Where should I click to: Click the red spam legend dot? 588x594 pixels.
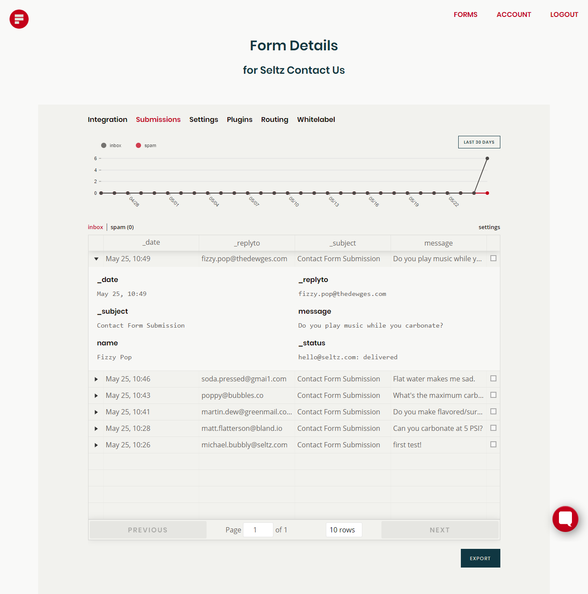(x=139, y=145)
